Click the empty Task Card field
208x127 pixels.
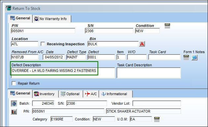[164, 57]
